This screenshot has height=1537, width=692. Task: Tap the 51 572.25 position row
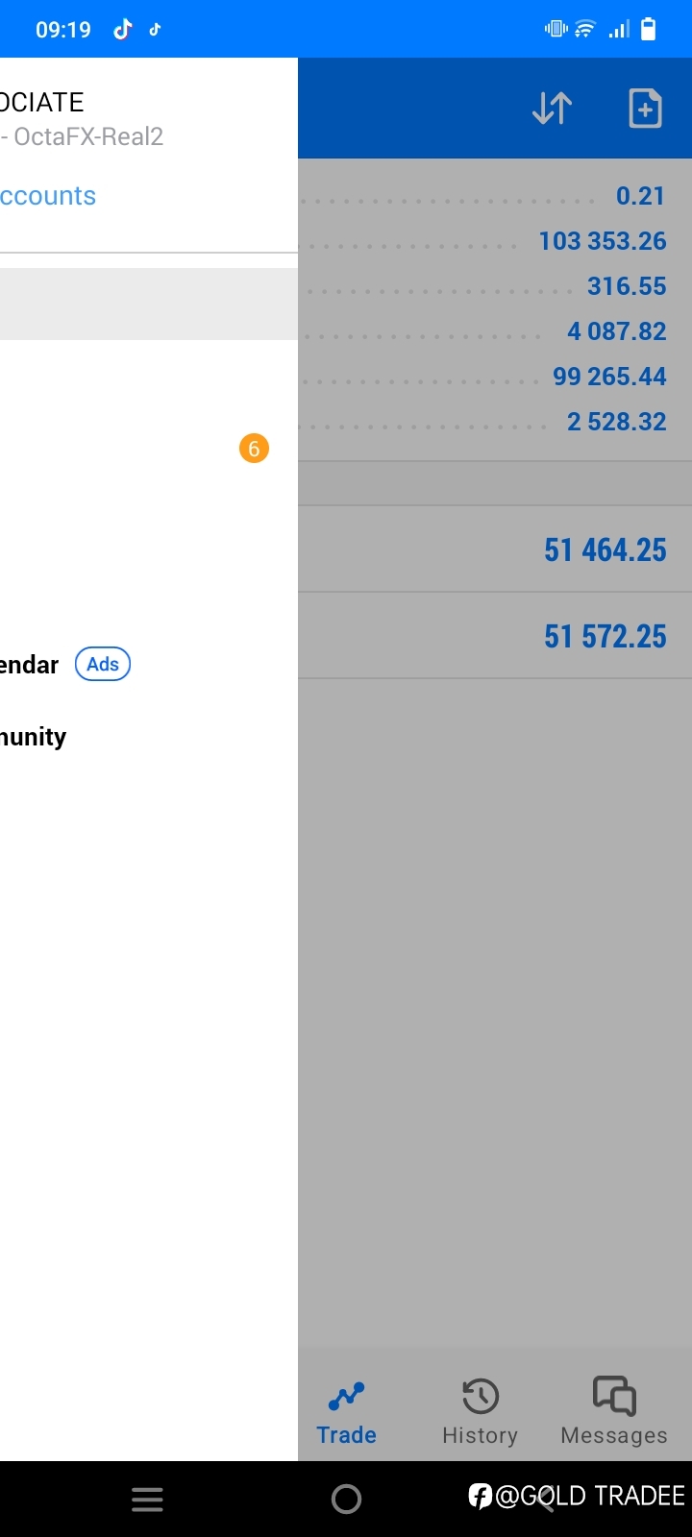495,636
